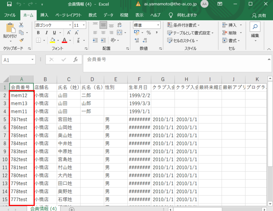Click the Increase Font Size icon
273x211 pixels.
pyautogui.click(x=69, y=33)
